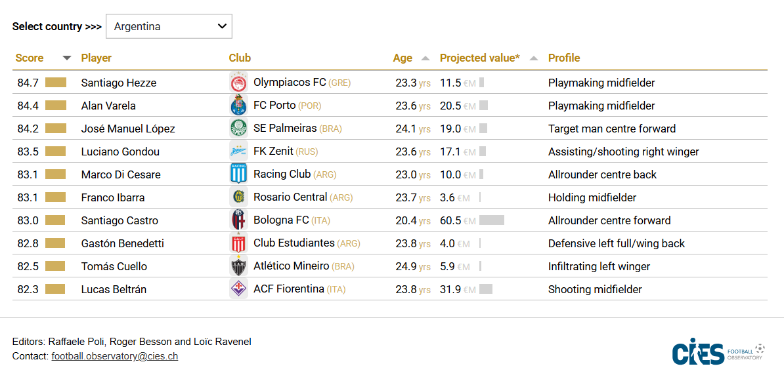Click the SE Palmeiras club badge
Screen dimensions: 784x383
238,129
